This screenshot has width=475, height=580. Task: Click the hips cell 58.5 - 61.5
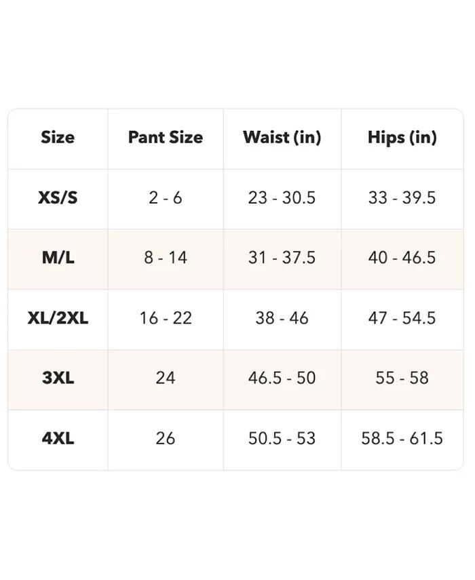pyautogui.click(x=402, y=438)
